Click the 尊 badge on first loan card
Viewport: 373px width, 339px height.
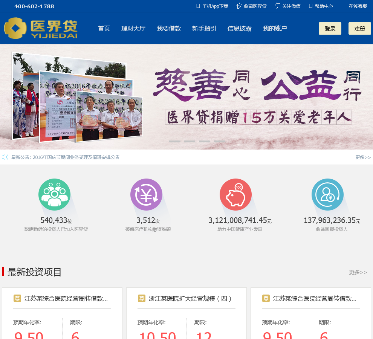(x=17, y=298)
